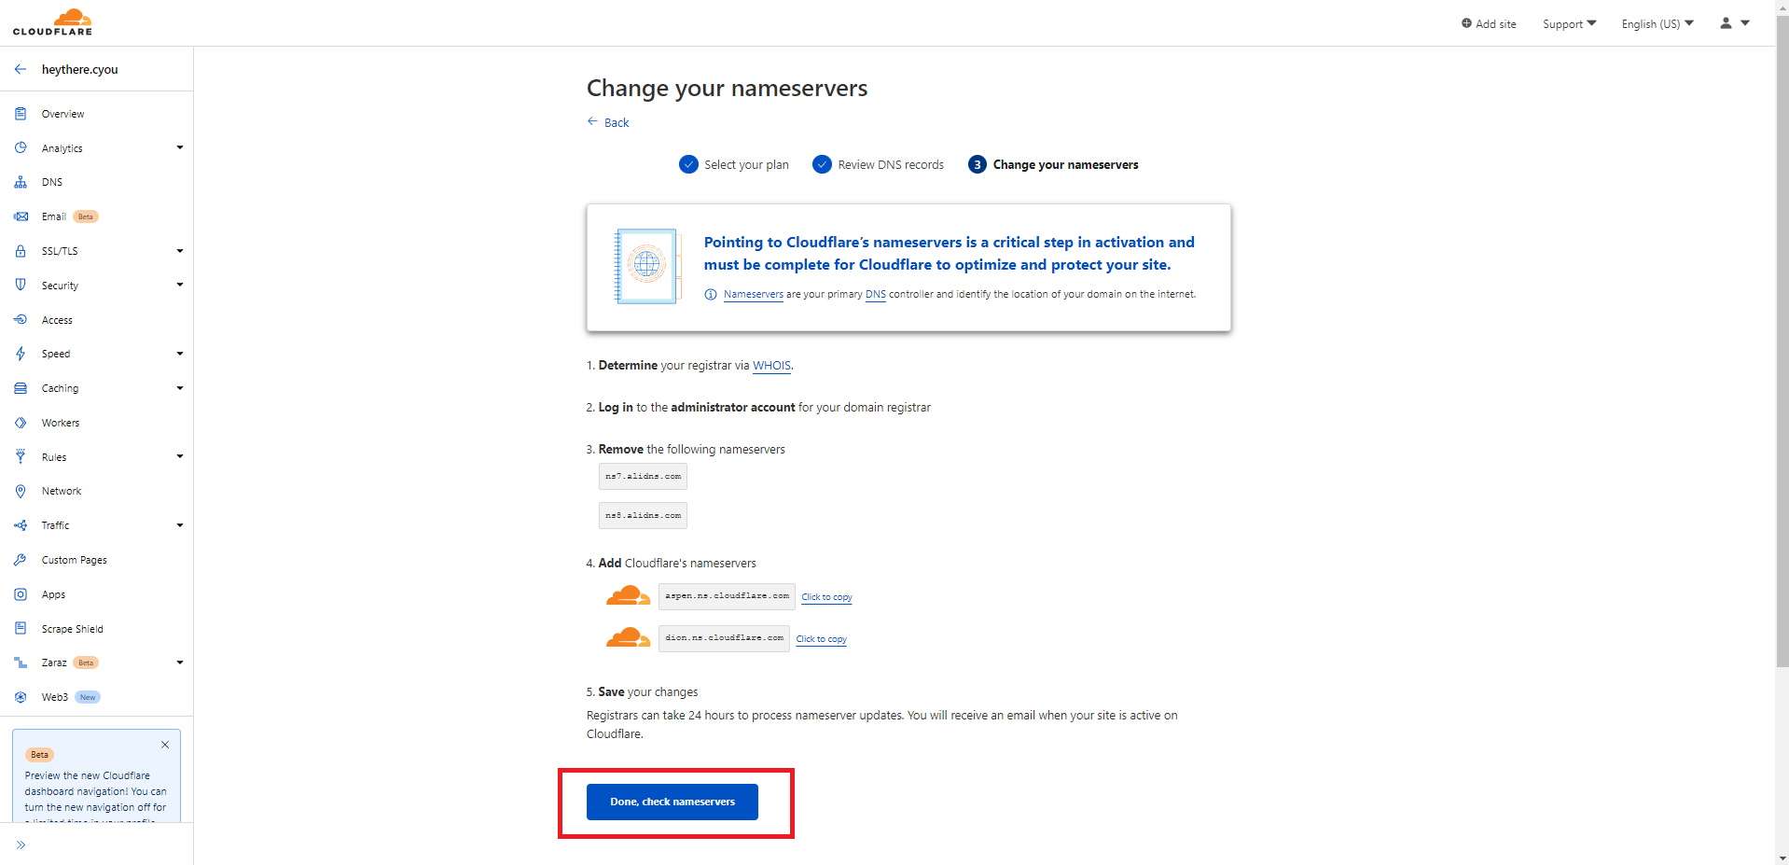Click the back arrow beside heythere.cyou

[x=21, y=69]
